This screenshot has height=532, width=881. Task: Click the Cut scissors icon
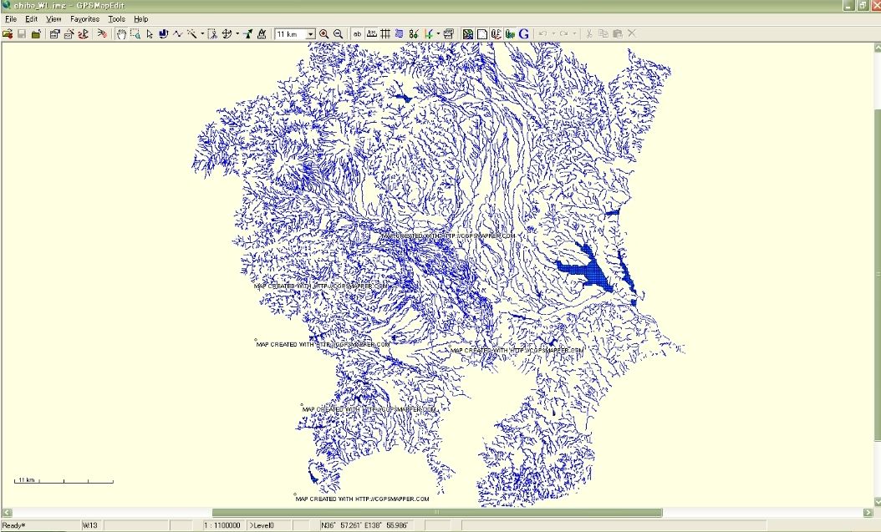588,33
